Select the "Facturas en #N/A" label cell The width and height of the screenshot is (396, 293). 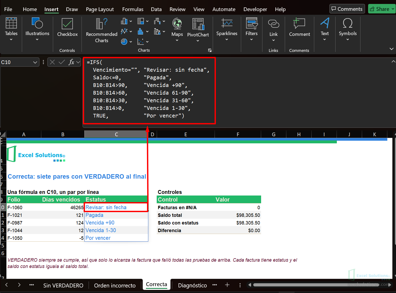(186, 207)
